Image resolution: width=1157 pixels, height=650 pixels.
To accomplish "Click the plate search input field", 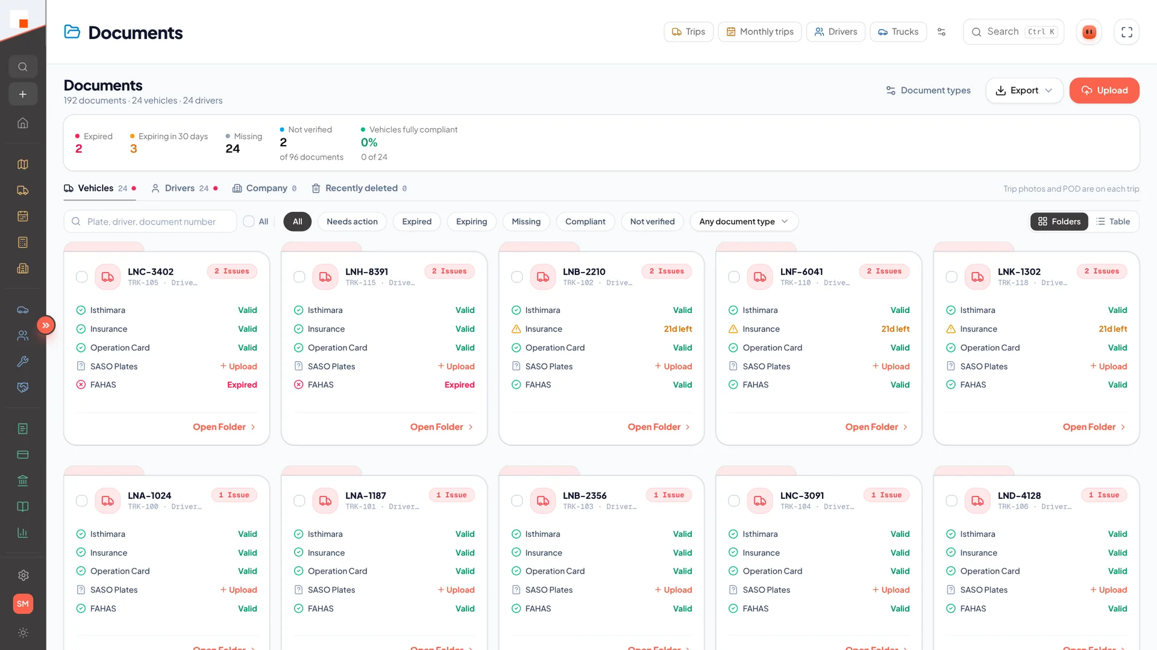I will tap(151, 221).
